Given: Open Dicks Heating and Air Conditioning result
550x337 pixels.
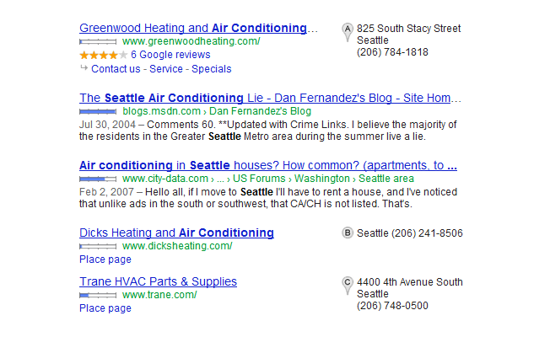Looking at the screenshot, I should click(x=176, y=233).
